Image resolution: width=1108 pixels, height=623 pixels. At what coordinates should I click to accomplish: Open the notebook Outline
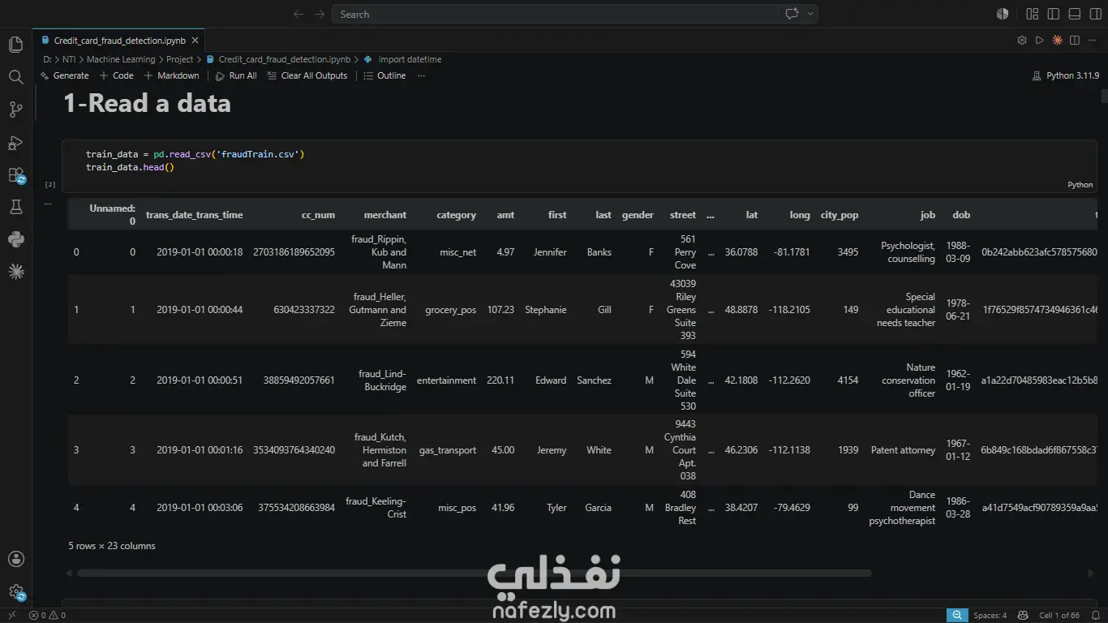[x=384, y=75]
